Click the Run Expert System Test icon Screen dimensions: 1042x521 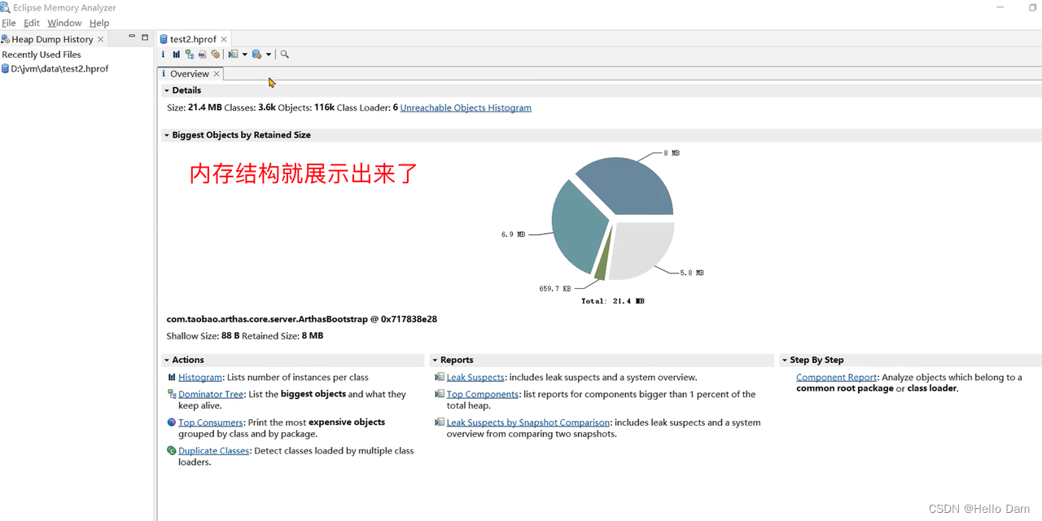(x=233, y=55)
